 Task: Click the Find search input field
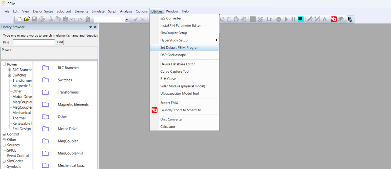coord(34,42)
